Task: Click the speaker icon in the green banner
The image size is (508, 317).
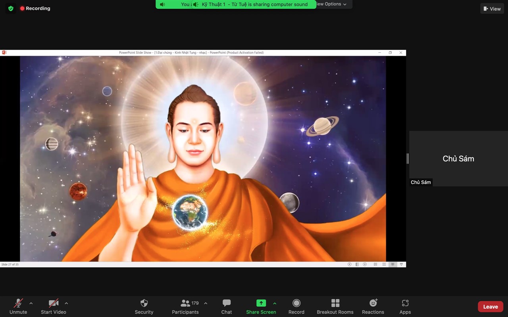Action: [162, 4]
